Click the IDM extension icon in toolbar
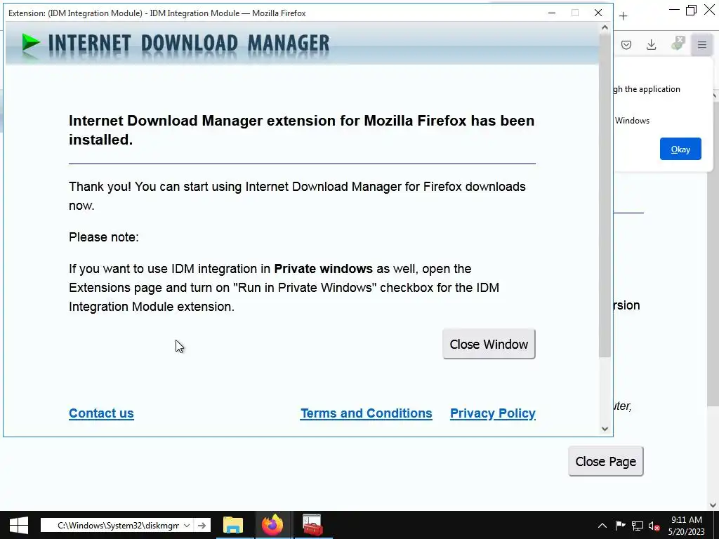Image resolution: width=719 pixels, height=539 pixels. 678,44
